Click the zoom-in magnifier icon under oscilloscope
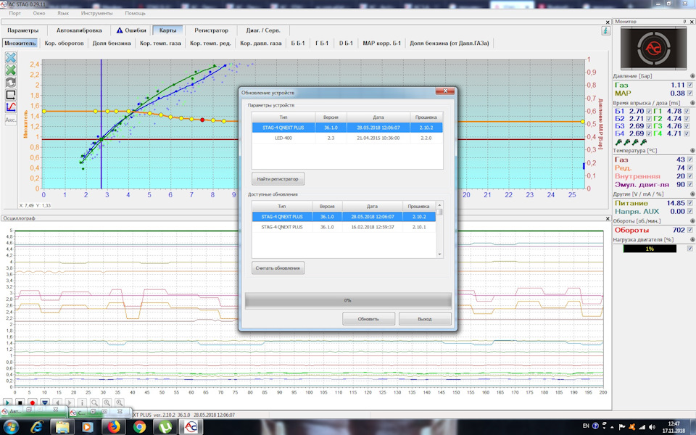The height and width of the screenshot is (435, 696). point(107,402)
